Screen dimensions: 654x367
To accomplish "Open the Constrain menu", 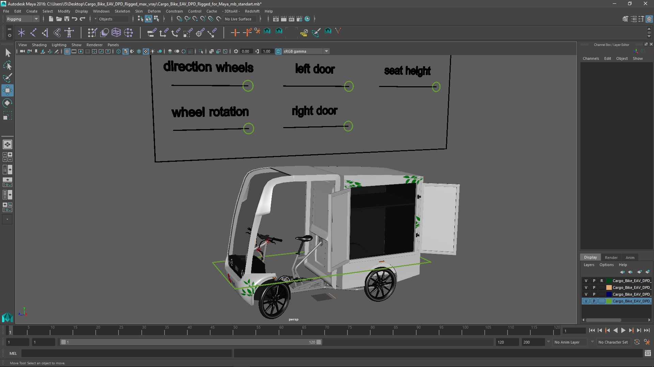I will (x=174, y=11).
